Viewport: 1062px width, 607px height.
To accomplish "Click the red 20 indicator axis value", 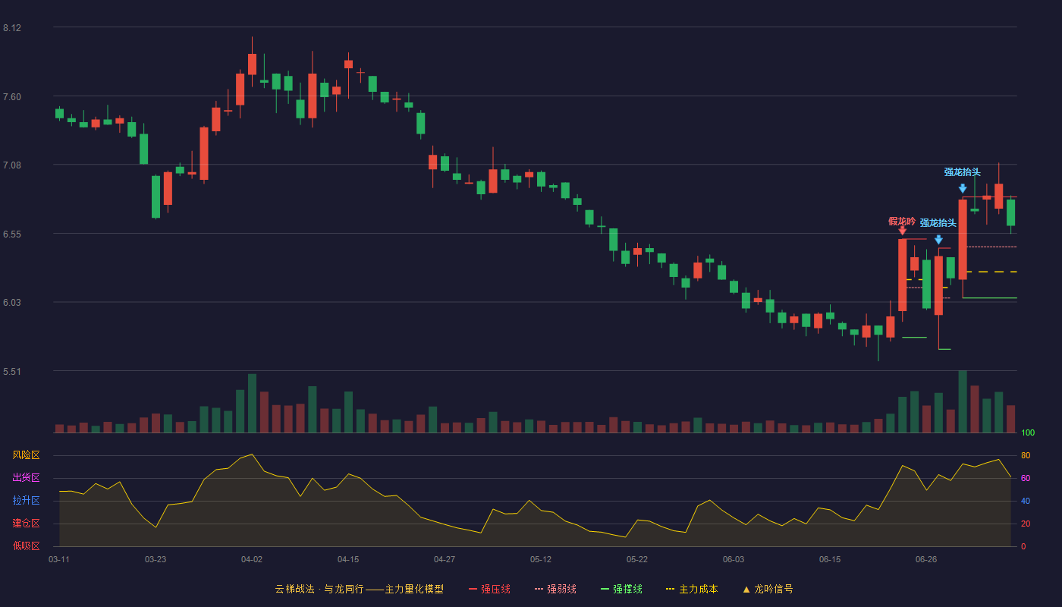I will [1026, 524].
